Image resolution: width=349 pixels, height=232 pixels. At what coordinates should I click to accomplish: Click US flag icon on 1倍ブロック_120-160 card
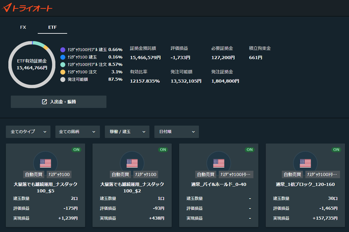click(x=305, y=163)
